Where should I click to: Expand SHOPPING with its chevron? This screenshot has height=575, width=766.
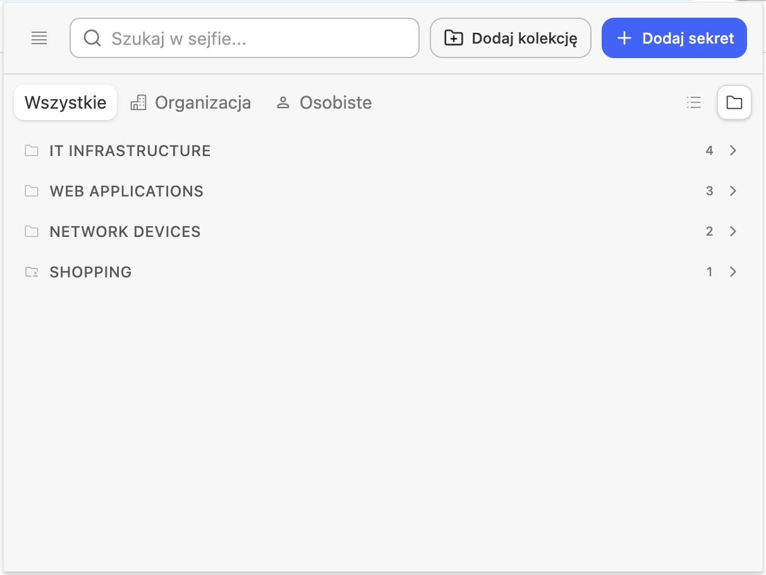(733, 272)
